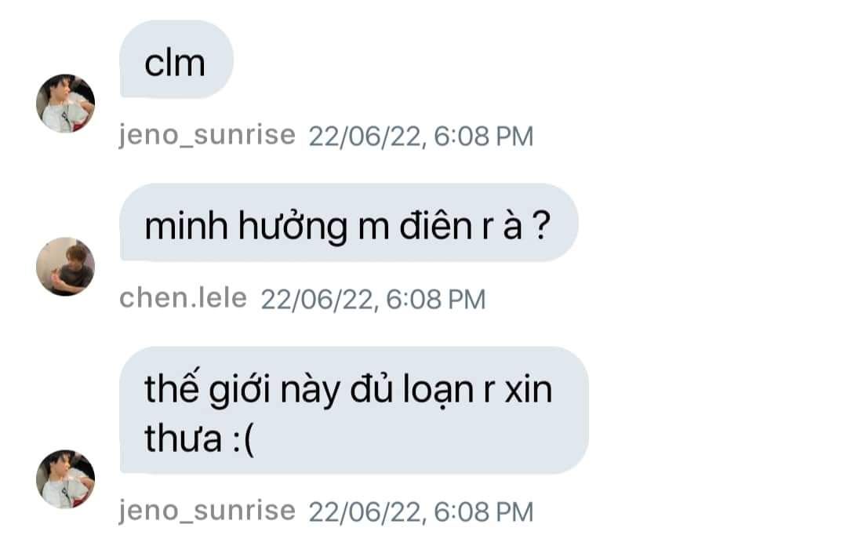Click the word "loạn" in the last message
Viewport: 847px width, 535px height.
coord(438,390)
